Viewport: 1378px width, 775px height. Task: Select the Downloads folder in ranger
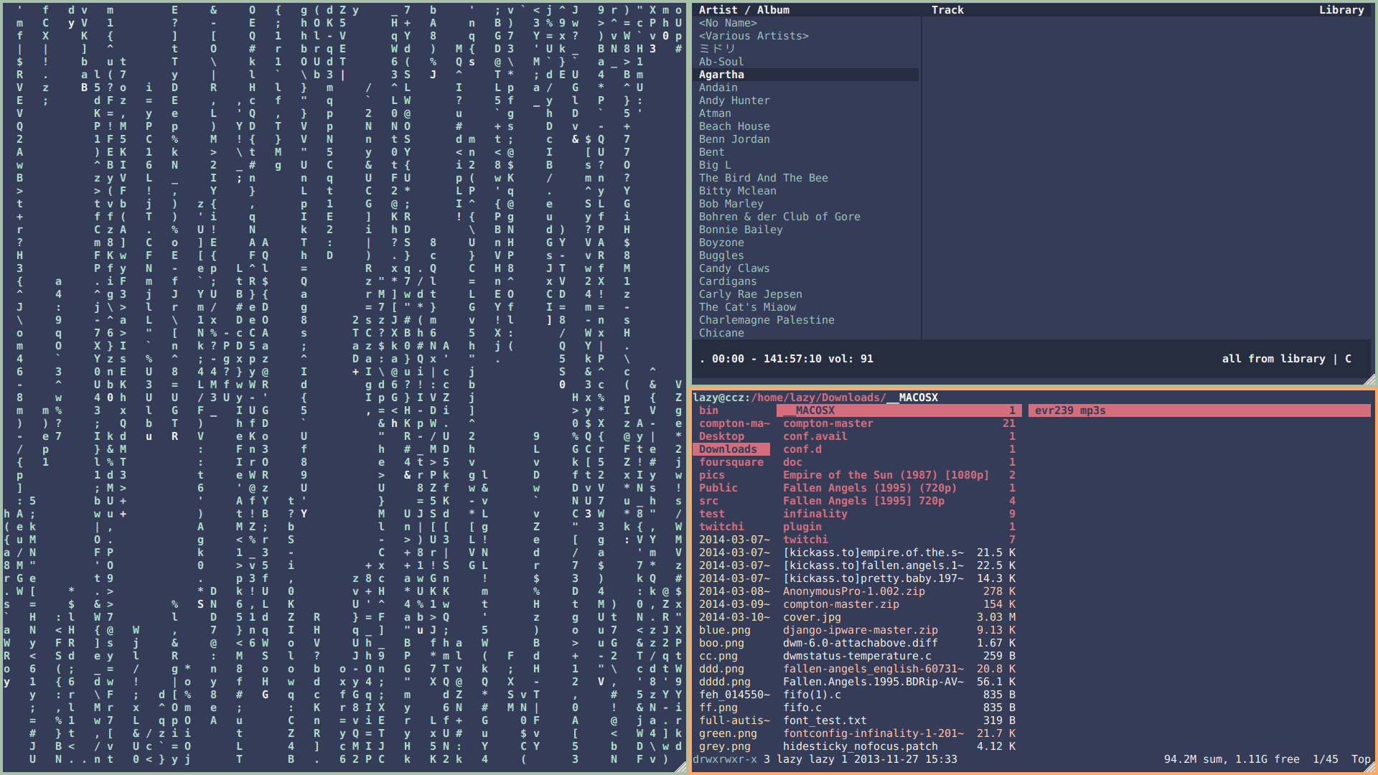(728, 449)
